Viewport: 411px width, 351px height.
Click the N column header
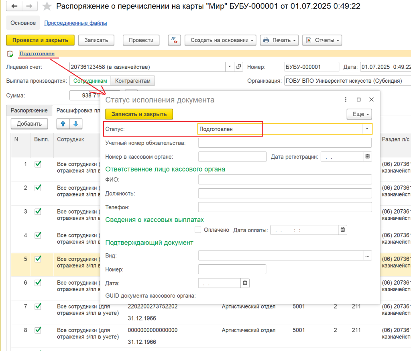pyautogui.click(x=21, y=146)
